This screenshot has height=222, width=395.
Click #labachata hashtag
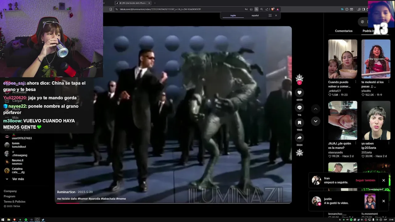coord(108,199)
